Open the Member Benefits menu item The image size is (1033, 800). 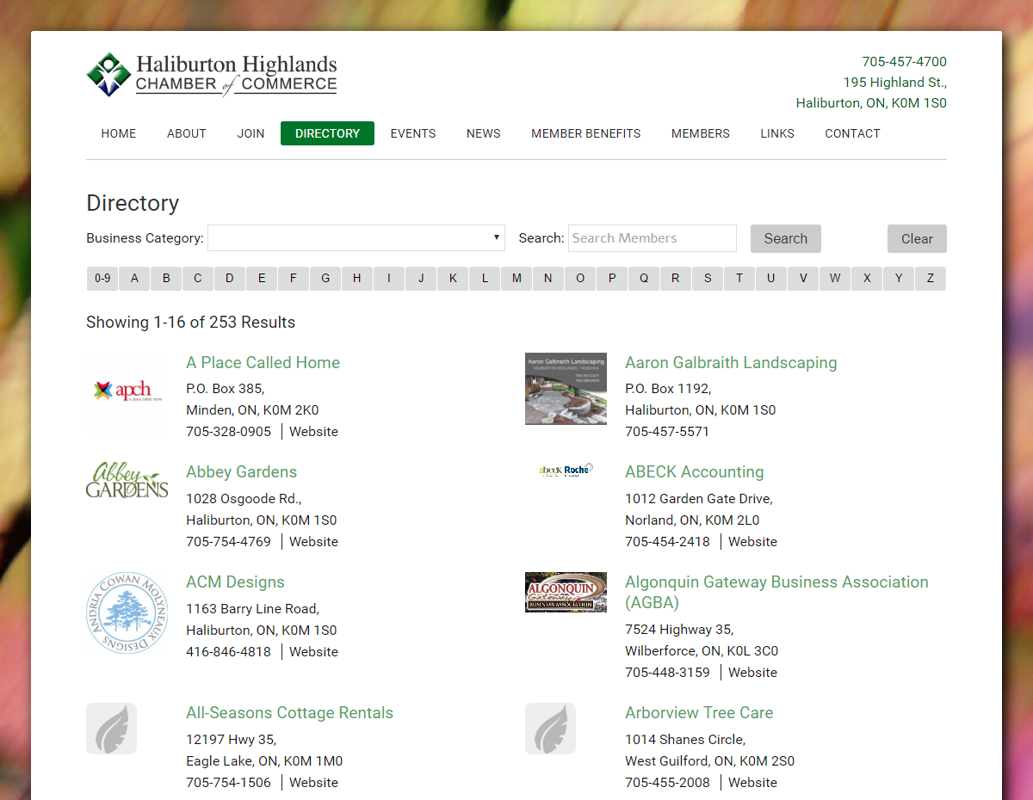(586, 133)
